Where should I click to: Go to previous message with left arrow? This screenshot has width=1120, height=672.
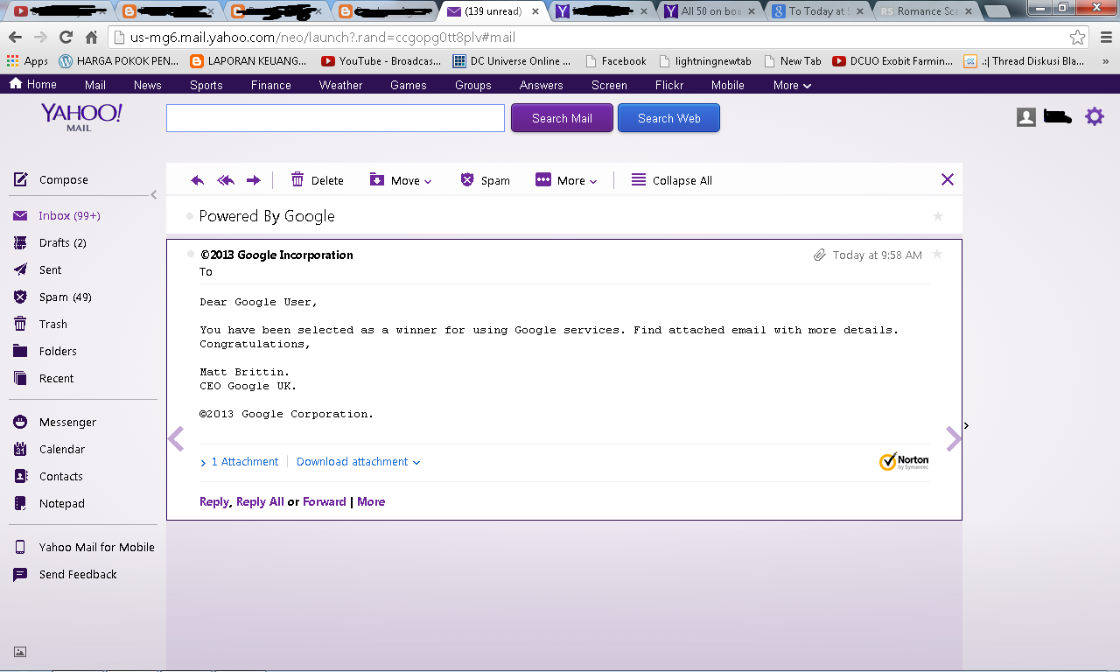point(176,438)
